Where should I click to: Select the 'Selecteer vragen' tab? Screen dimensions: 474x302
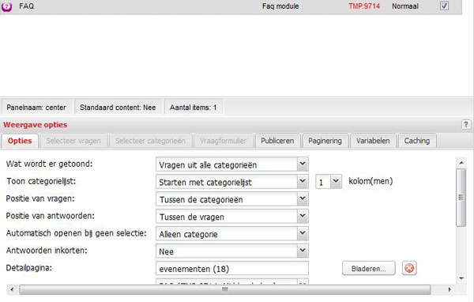point(73,141)
